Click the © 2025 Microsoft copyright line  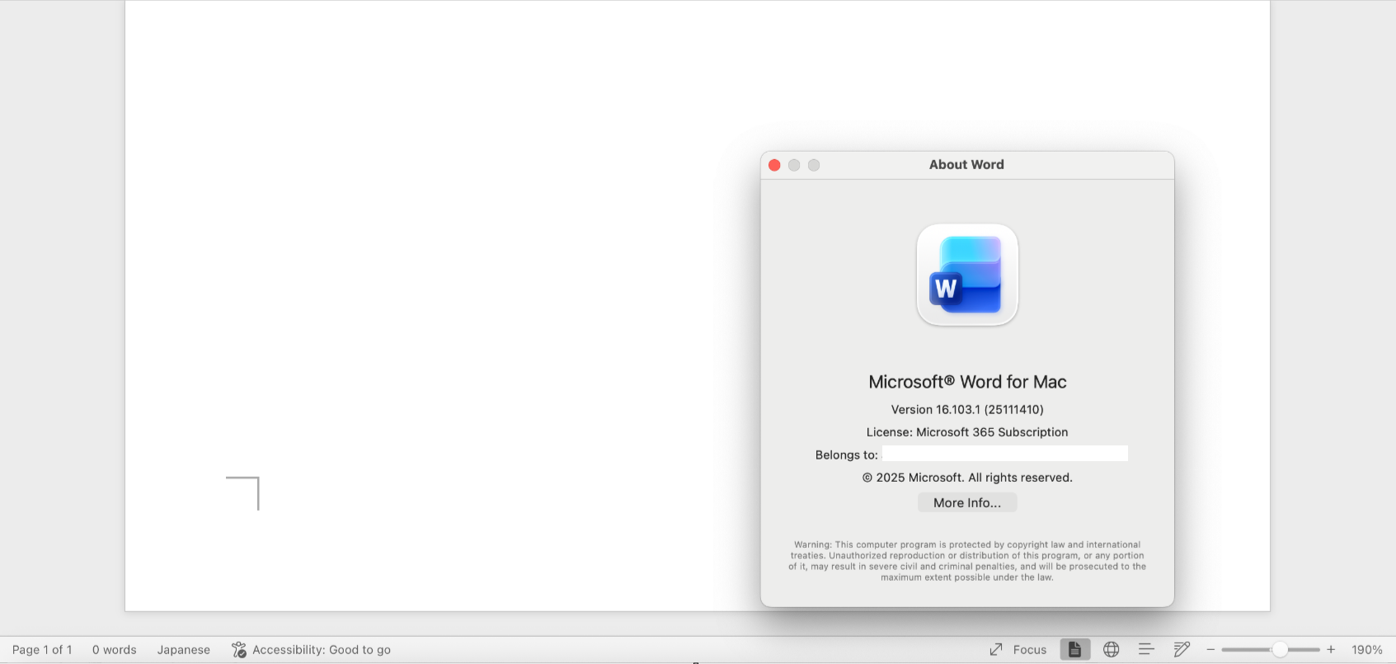point(967,478)
